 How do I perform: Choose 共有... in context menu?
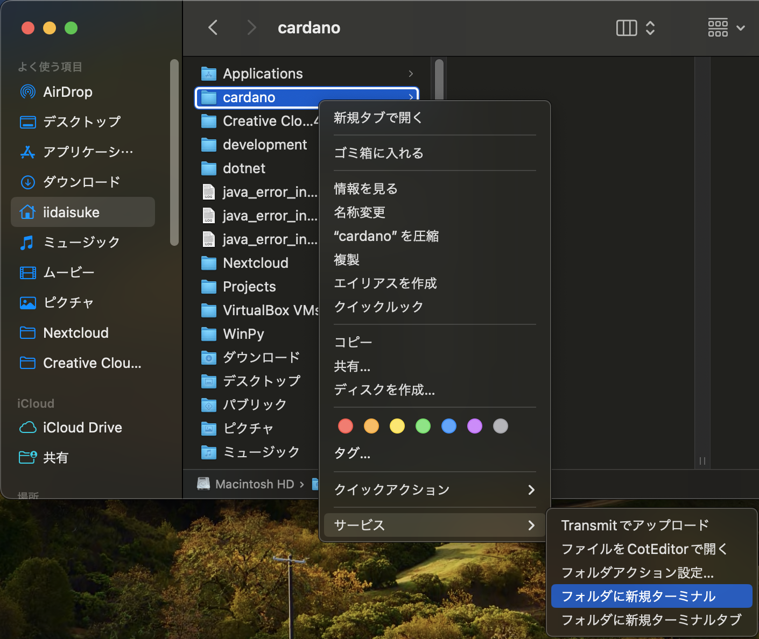[435, 366]
